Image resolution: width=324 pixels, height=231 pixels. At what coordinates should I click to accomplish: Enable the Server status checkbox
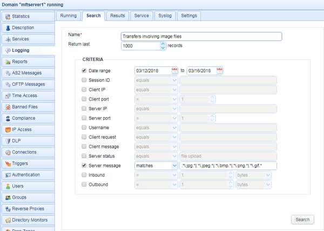84,156
